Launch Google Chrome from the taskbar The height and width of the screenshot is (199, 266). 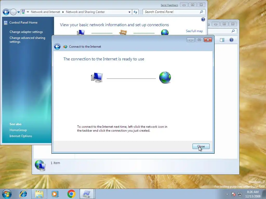71,194
